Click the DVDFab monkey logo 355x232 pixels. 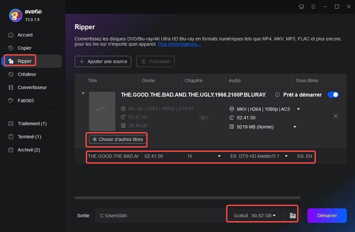(16, 15)
